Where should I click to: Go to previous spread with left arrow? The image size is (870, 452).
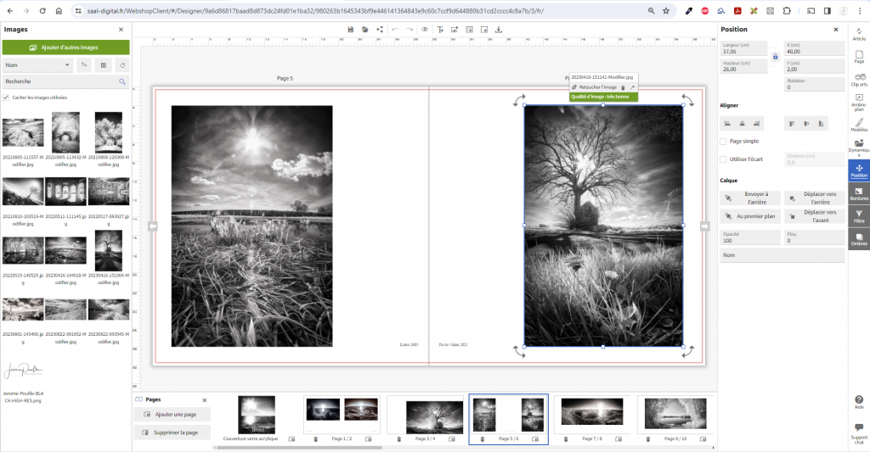153,226
